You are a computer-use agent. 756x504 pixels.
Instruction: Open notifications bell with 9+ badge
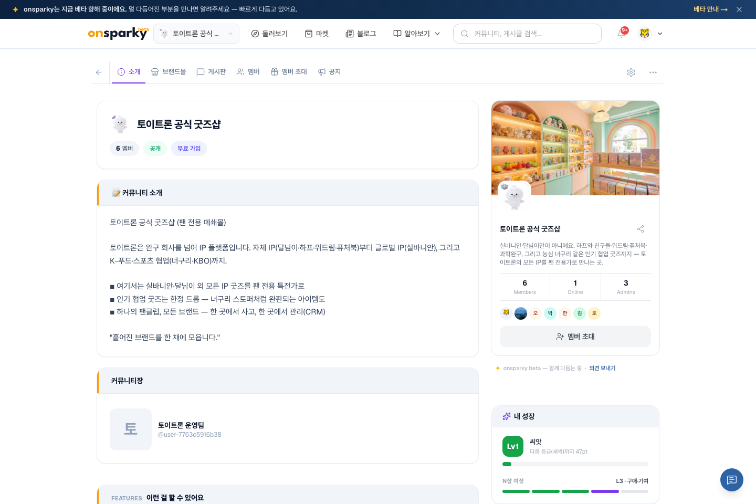(x=622, y=34)
